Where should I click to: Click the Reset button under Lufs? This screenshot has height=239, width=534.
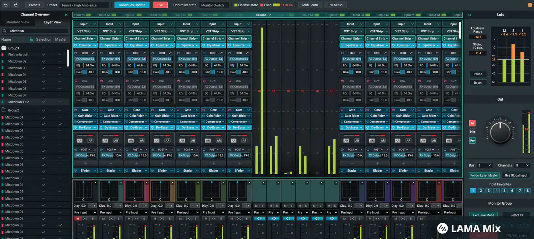point(478,83)
